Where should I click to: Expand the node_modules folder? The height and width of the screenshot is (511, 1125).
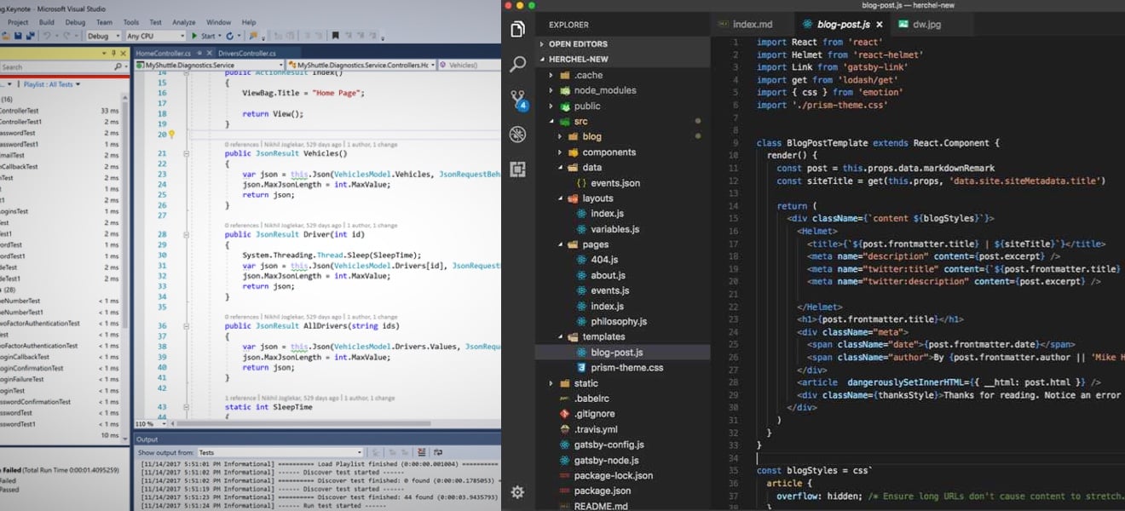coord(604,90)
